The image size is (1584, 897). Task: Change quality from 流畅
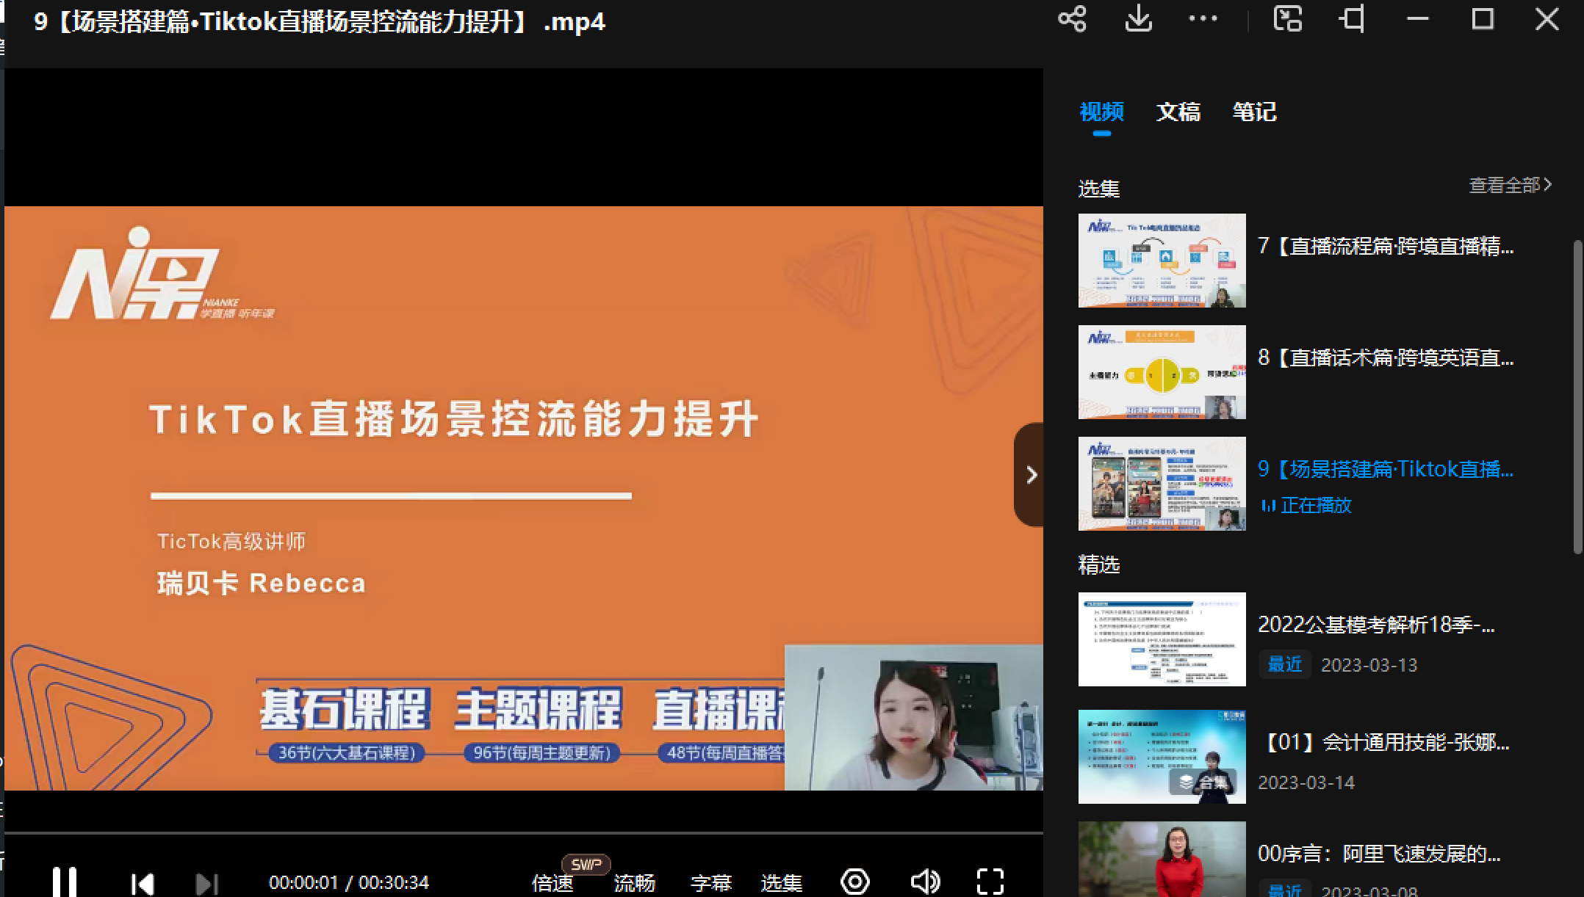tap(635, 883)
